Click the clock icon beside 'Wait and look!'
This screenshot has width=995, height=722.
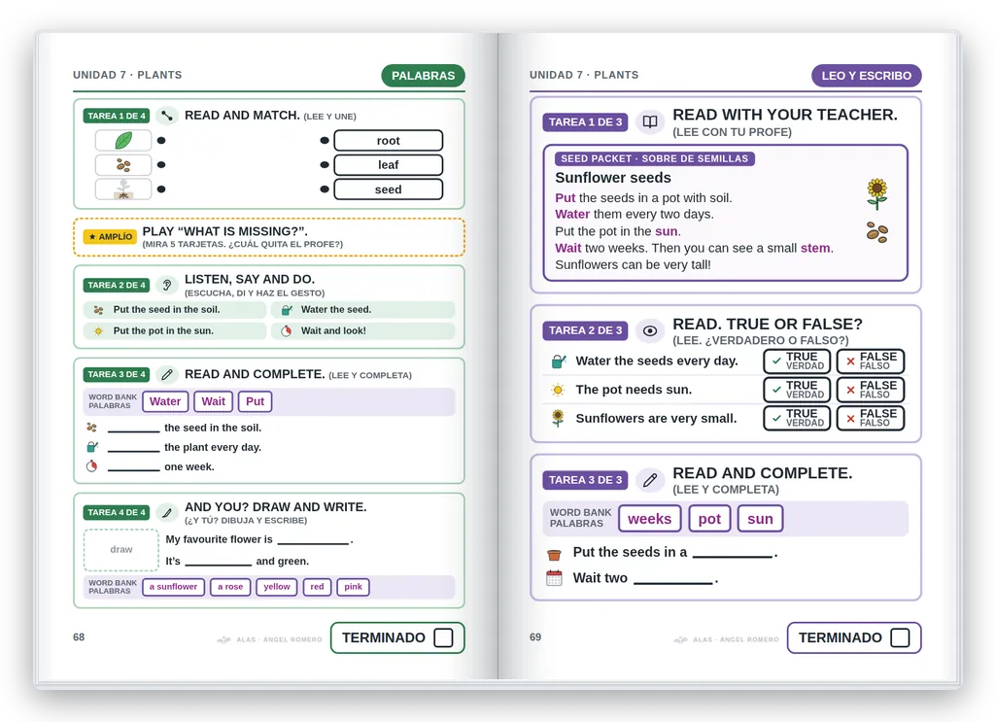[x=287, y=330]
